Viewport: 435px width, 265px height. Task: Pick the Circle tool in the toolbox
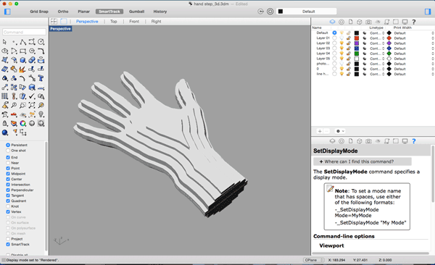[x=41, y=42]
